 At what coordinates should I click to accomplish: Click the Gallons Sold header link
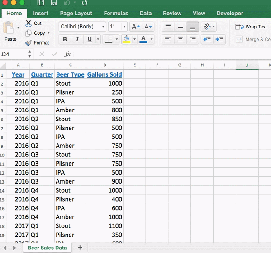tap(105, 74)
